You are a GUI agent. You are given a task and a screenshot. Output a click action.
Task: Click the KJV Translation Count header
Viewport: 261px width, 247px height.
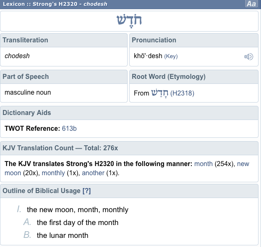coord(60,148)
